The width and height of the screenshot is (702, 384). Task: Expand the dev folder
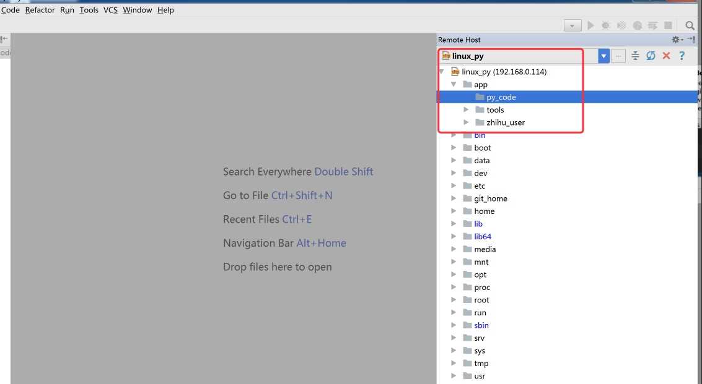[454, 173]
